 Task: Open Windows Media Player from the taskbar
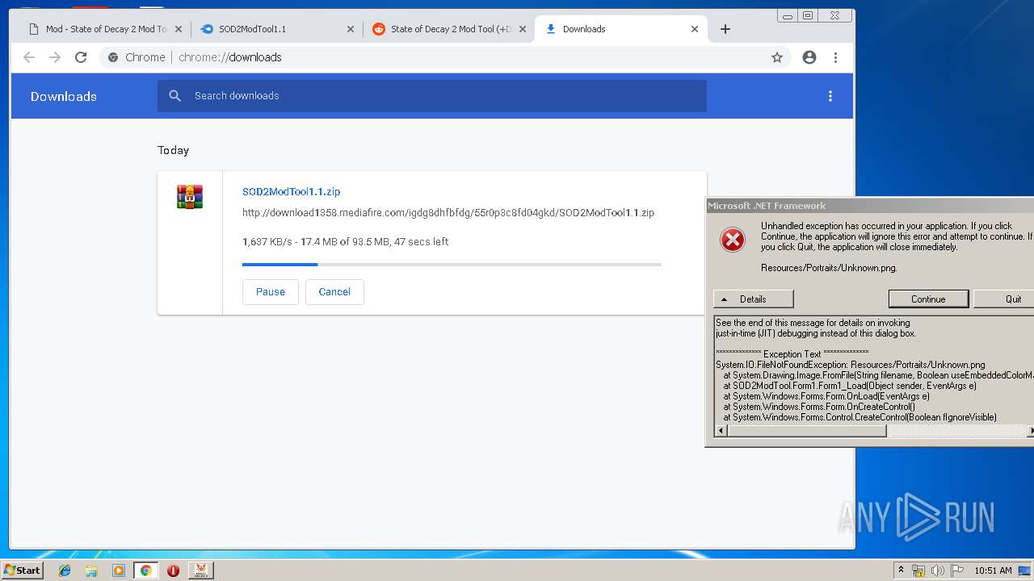[119, 571]
